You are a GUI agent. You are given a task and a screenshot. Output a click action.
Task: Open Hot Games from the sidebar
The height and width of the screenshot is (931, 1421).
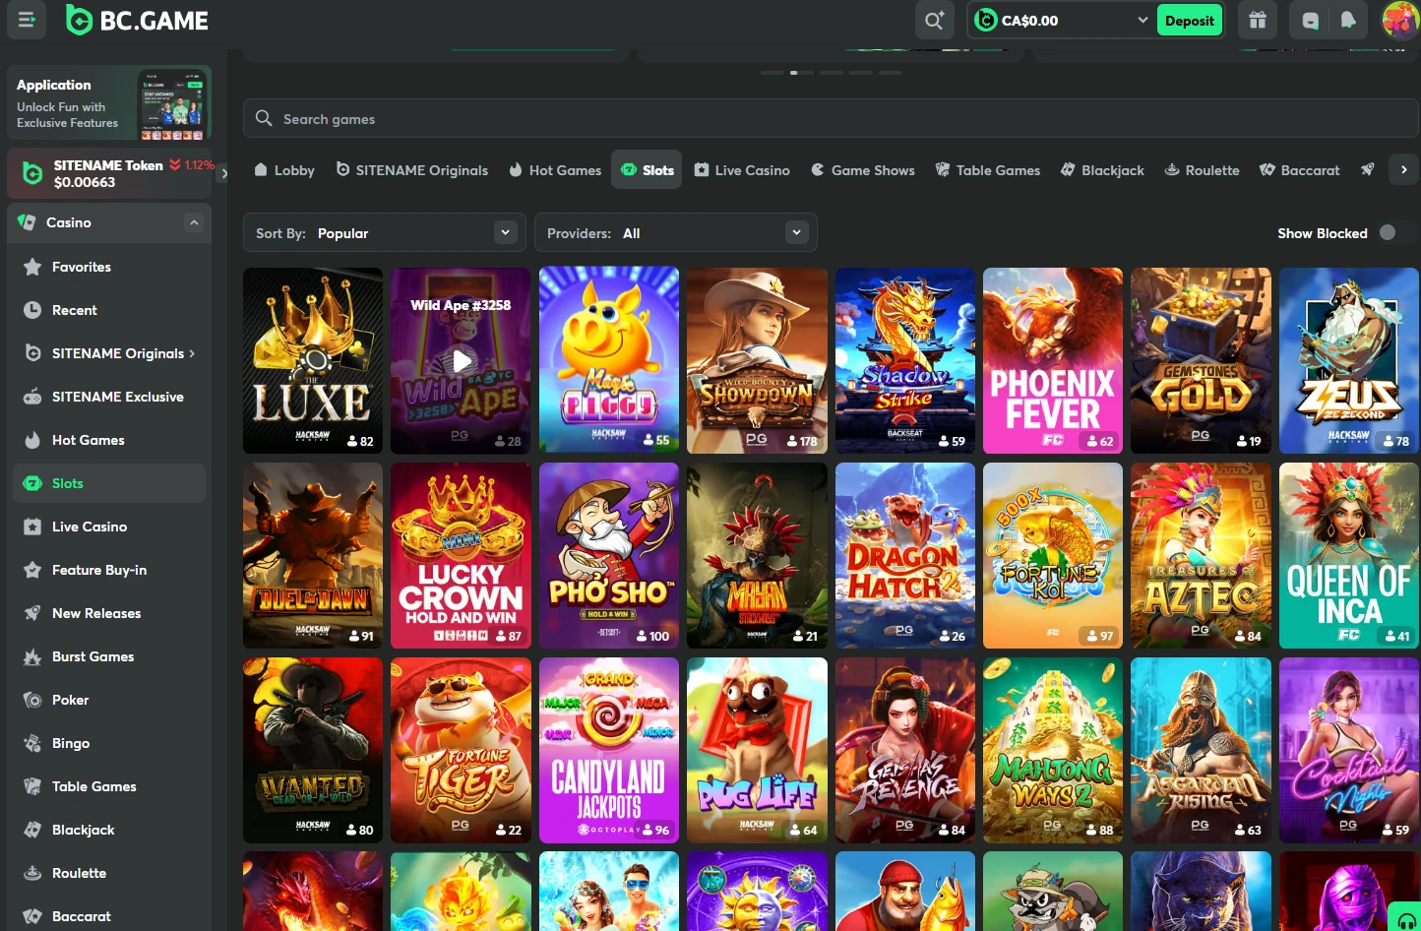(88, 440)
